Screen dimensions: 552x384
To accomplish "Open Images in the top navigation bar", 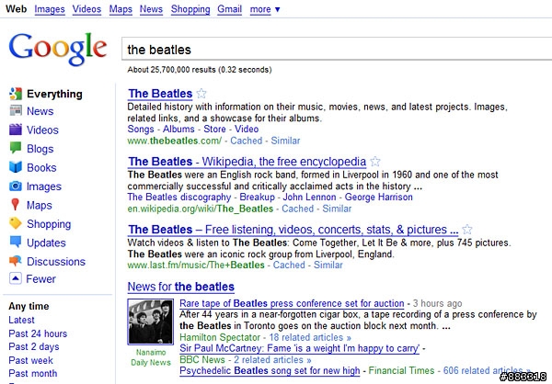I will coord(50,9).
